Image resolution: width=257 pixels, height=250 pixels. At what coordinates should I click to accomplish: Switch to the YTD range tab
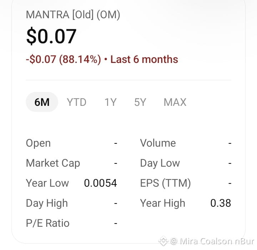[x=76, y=102]
